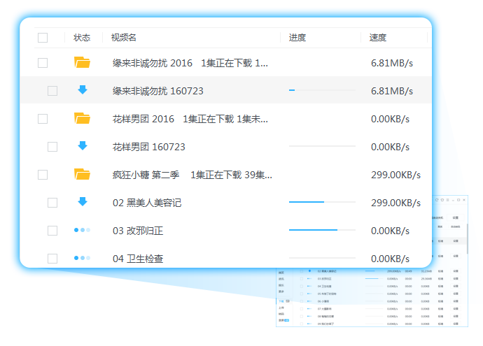The width and height of the screenshot is (483, 346).
Task: Check the box for 花样男团 160723
Action: pyautogui.click(x=52, y=147)
